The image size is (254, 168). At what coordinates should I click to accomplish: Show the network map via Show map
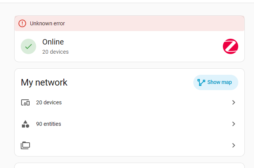(x=216, y=82)
